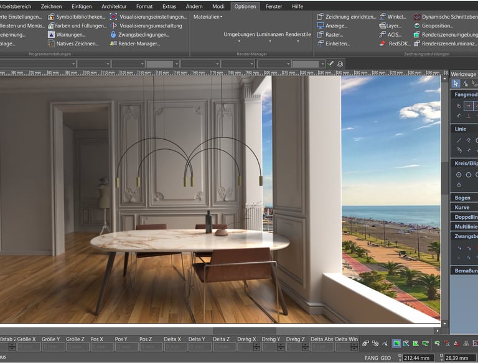Expand the Bogen tool group
This screenshot has height=363, width=478.
[464, 198]
